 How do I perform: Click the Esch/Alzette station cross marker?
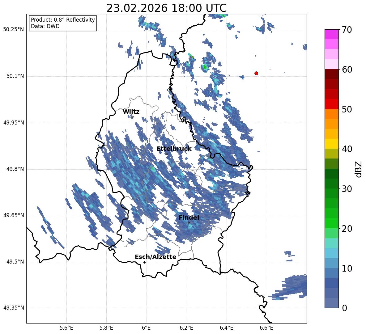pyautogui.click(x=144, y=262)
